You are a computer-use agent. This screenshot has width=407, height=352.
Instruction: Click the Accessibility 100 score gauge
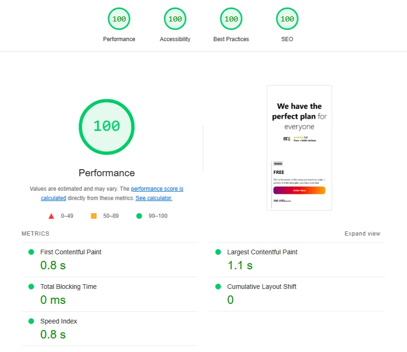point(175,19)
